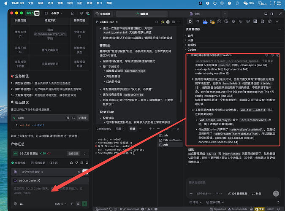This screenshot has width=285, height=211.
Task: Open the GPT-5.4 model dropdown
Action: 204,194
